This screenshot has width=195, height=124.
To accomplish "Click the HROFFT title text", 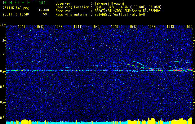I will (x=19, y=2).
